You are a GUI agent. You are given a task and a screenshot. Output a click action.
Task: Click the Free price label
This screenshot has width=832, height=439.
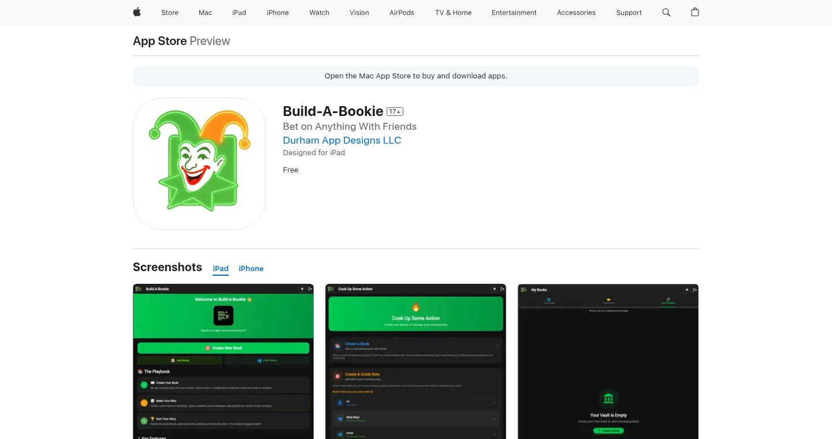pos(291,170)
